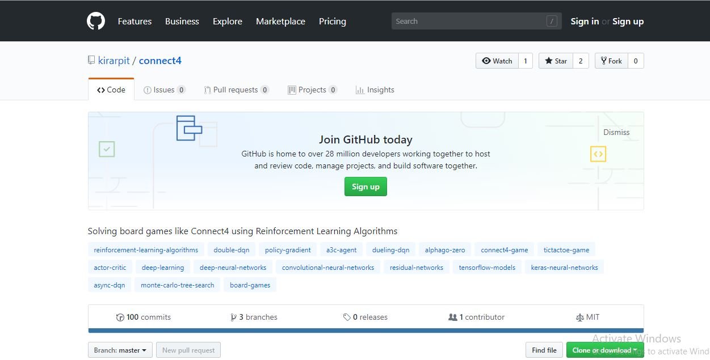Open the keras-neural-networks topic tag

[564, 268]
